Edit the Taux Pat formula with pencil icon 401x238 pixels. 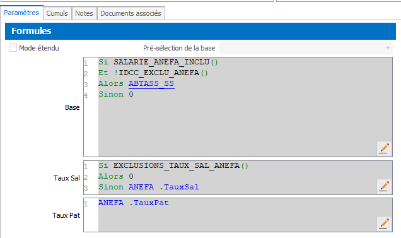pyautogui.click(x=384, y=223)
